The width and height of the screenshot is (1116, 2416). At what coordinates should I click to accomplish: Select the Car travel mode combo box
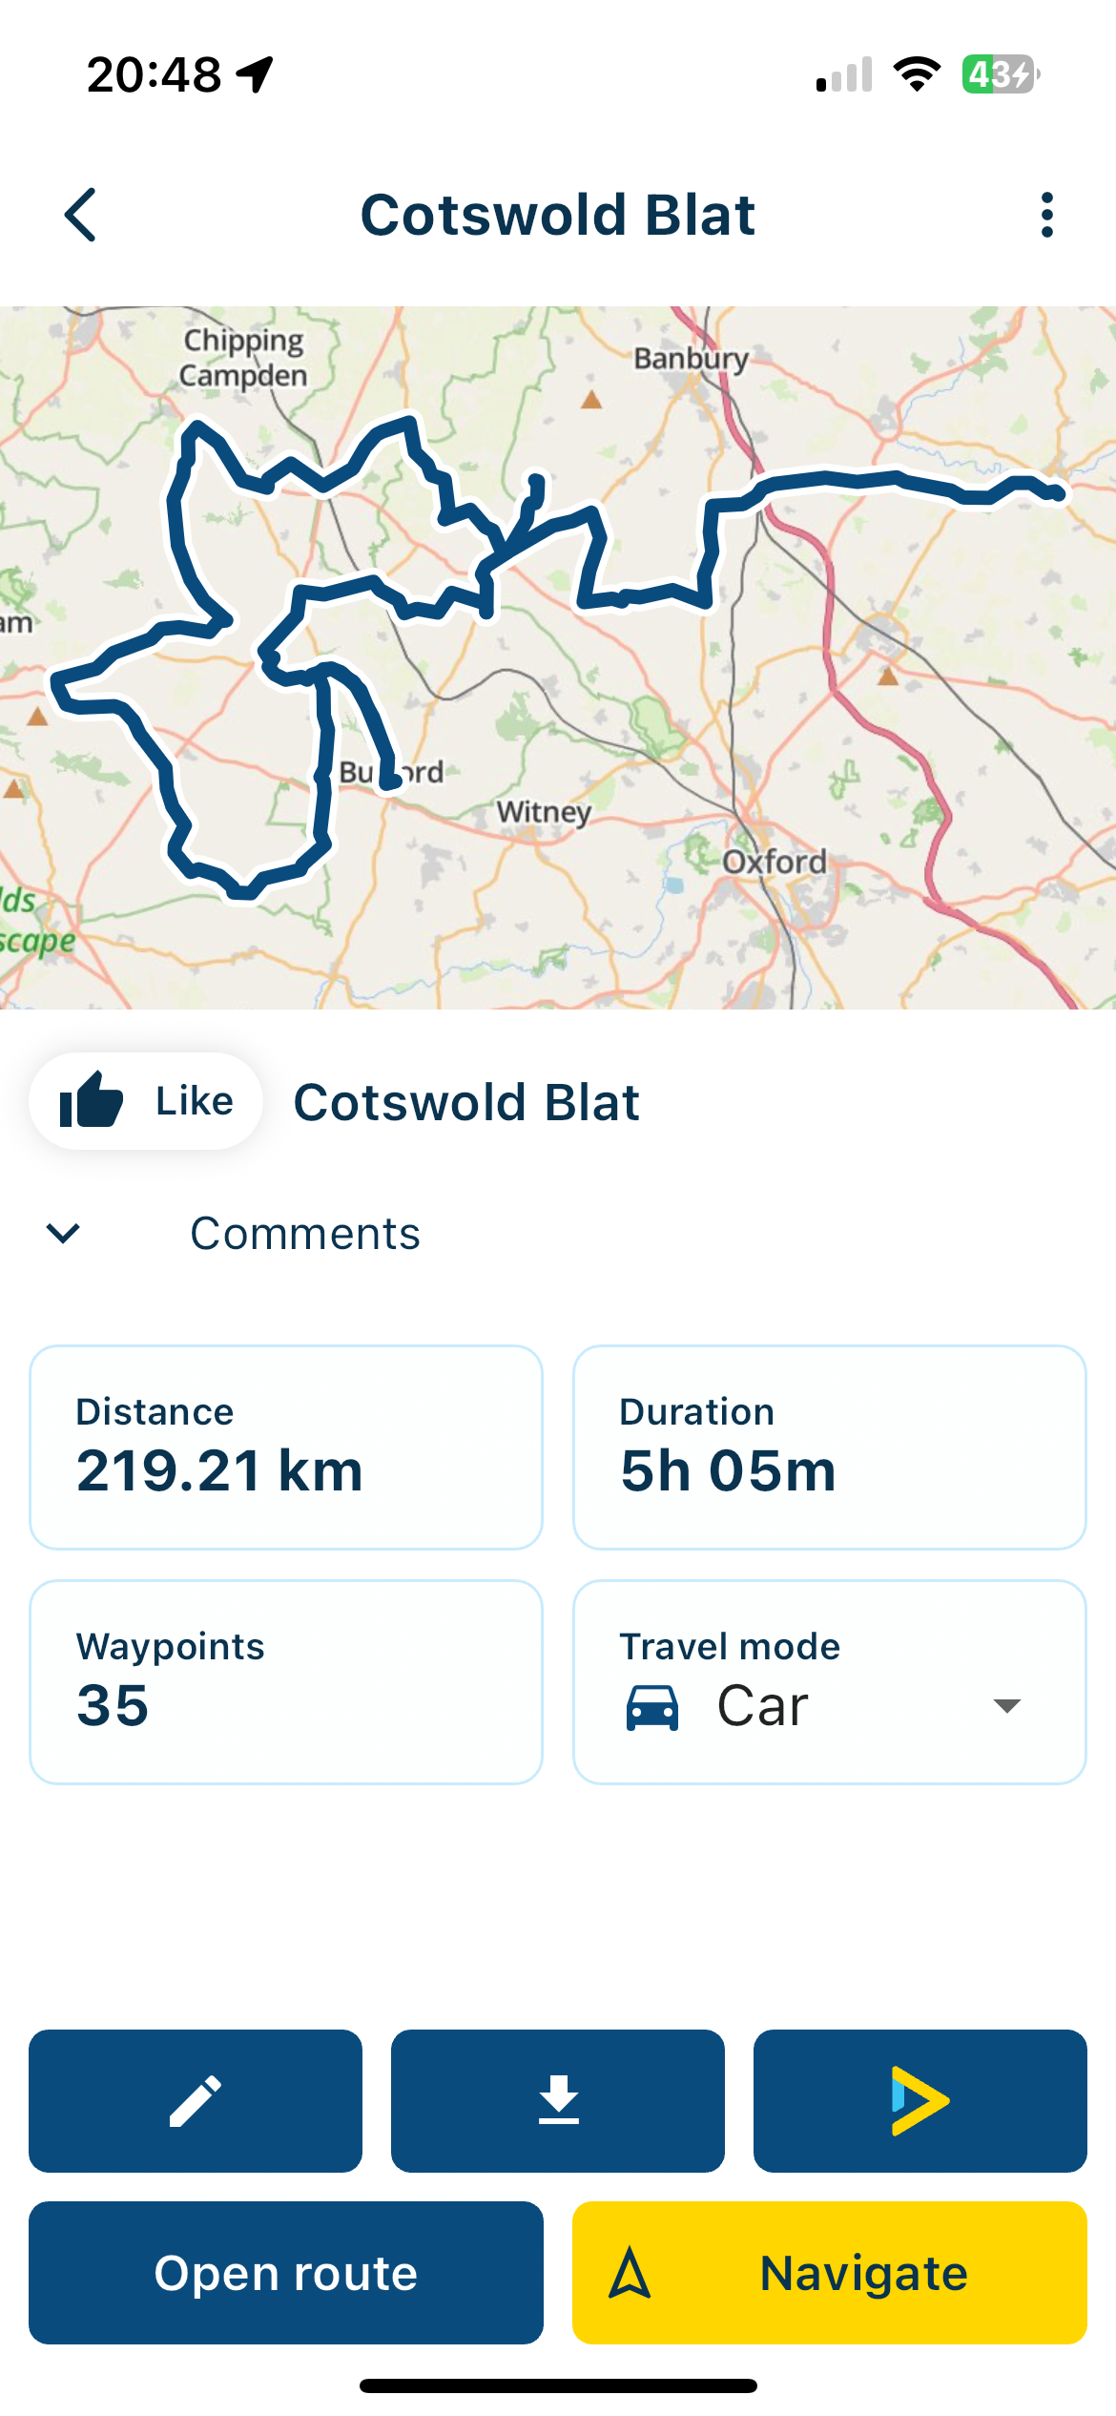[x=828, y=1705]
